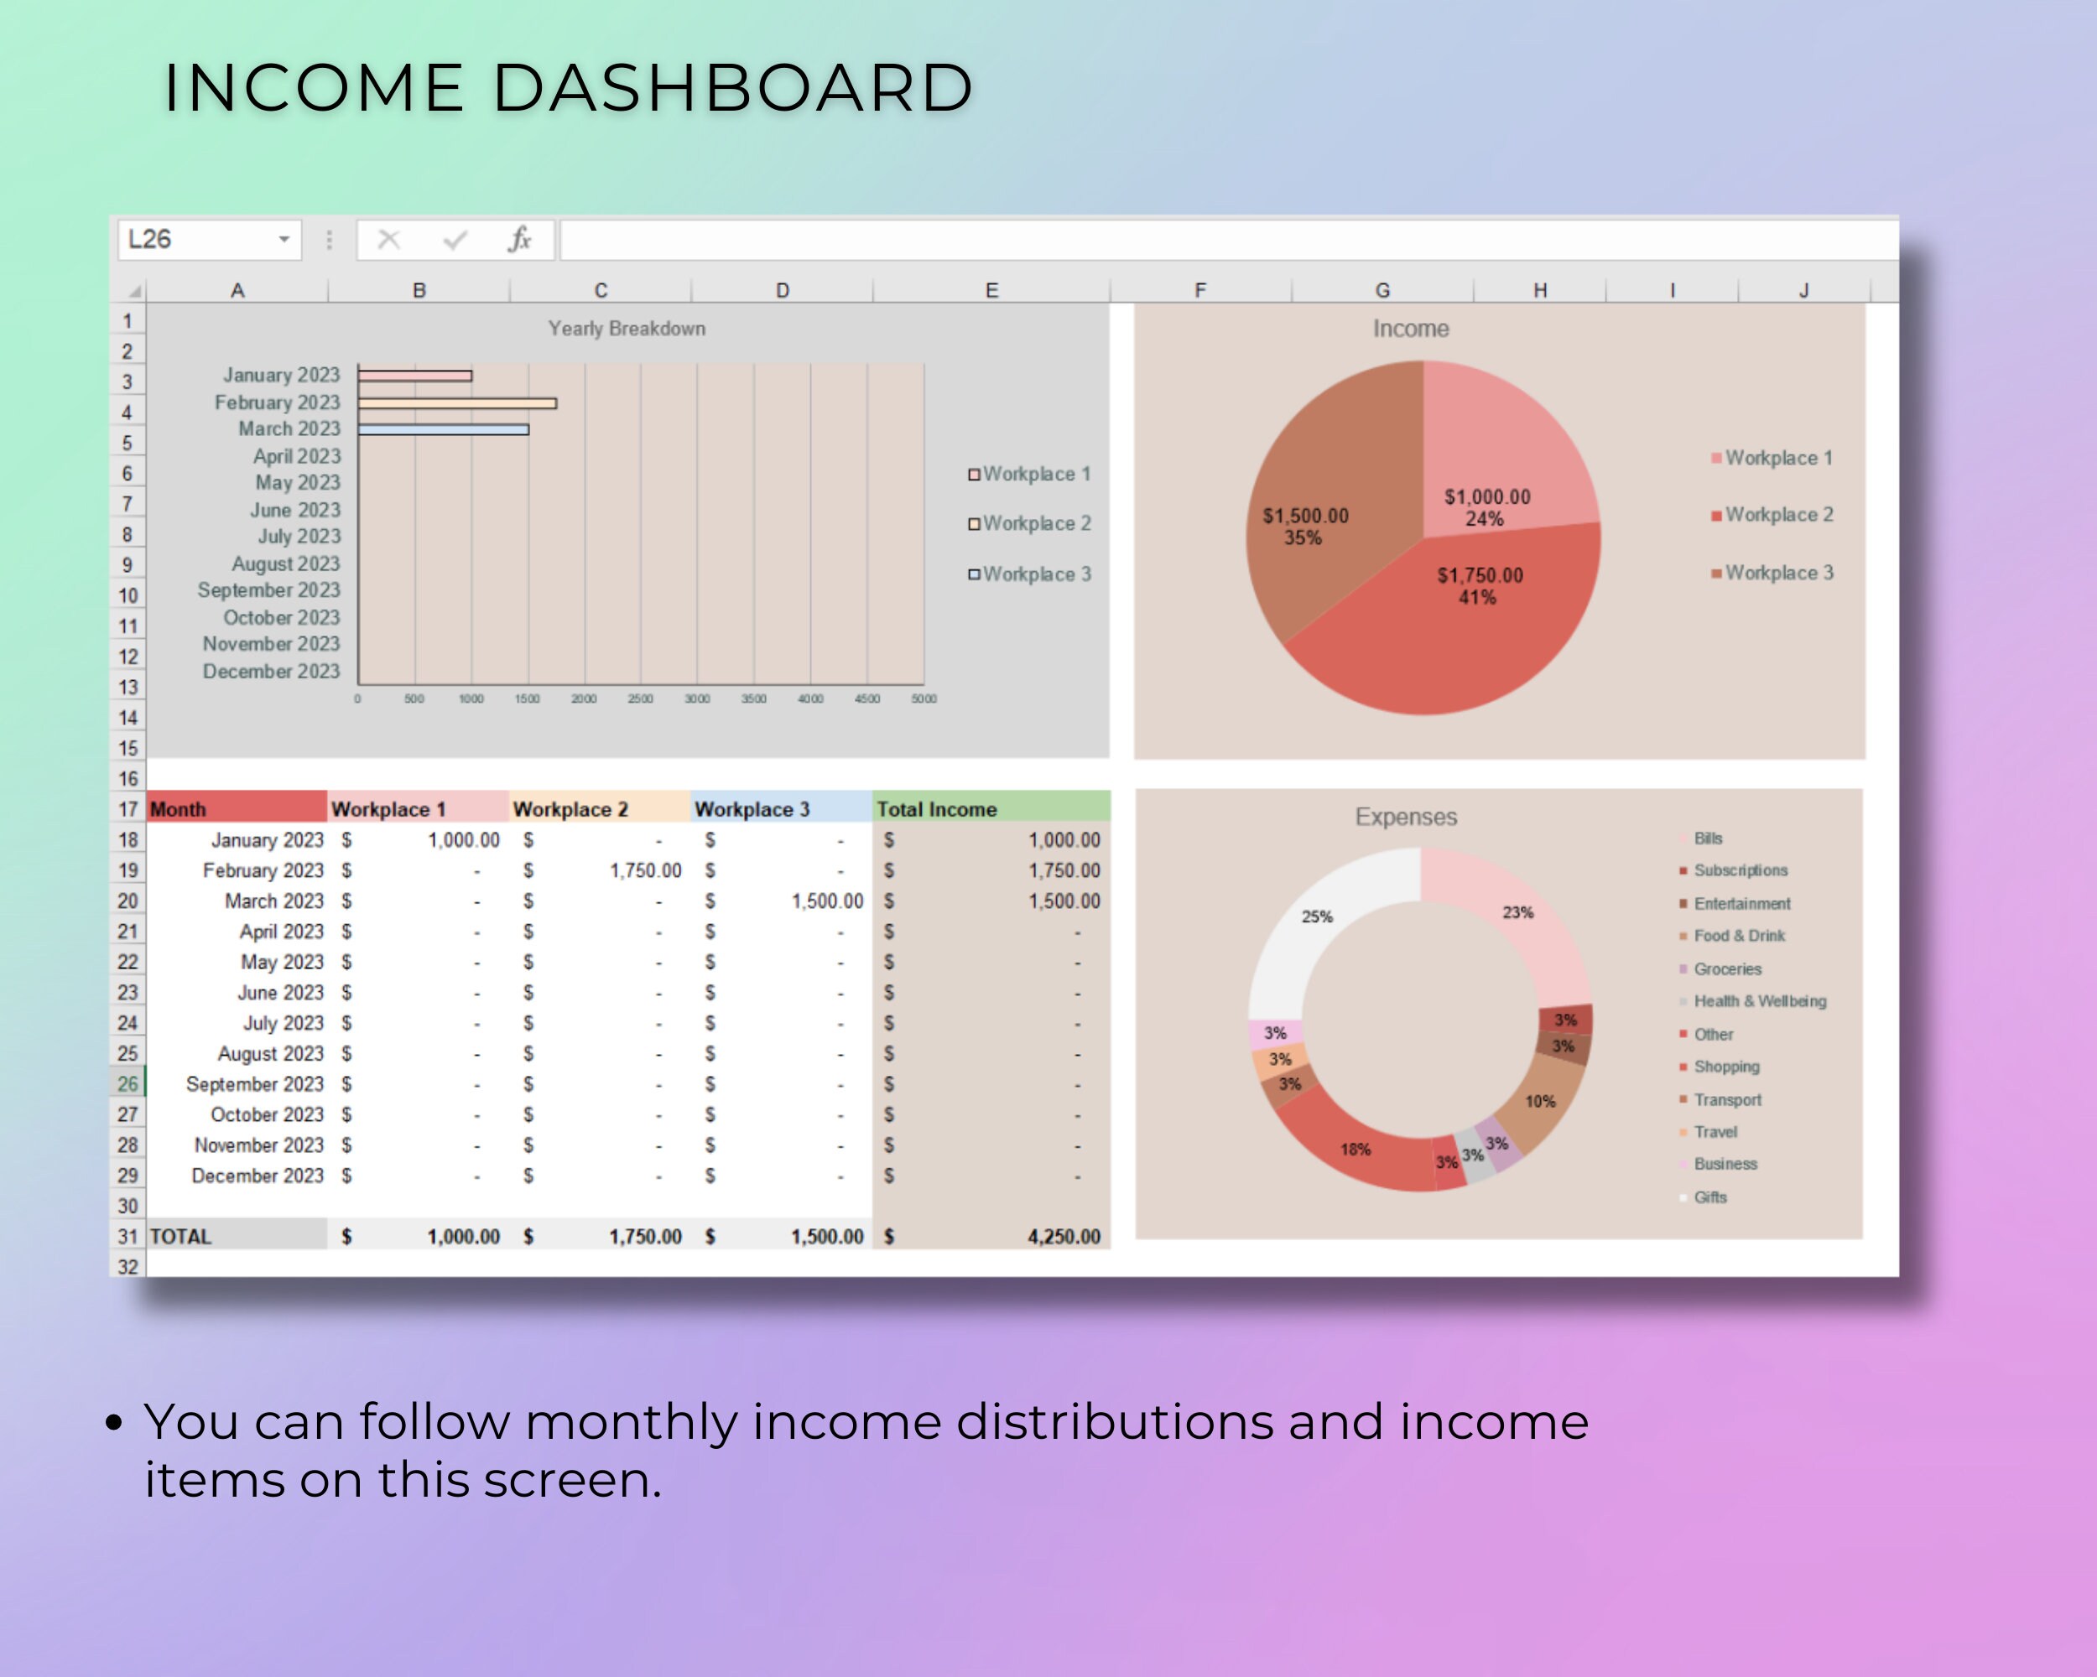Screen dimensions: 2097x1677
Task: Click Workplace 2 legend in bar chart
Action: click(1029, 523)
